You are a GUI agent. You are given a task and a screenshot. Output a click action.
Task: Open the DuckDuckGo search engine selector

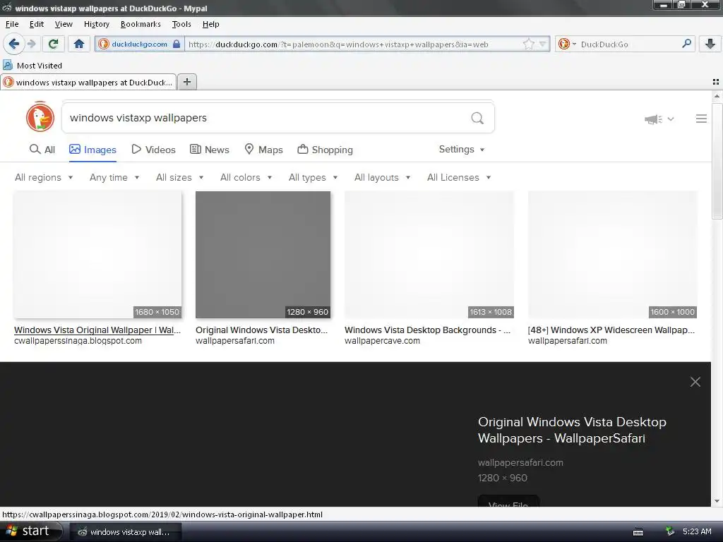coord(567,44)
